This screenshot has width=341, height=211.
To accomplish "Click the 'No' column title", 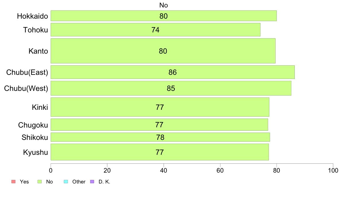I will 164,5.
